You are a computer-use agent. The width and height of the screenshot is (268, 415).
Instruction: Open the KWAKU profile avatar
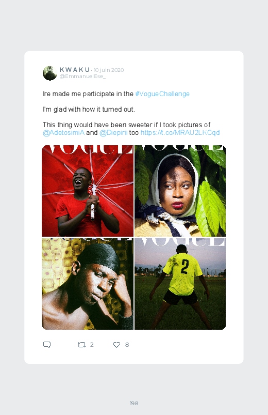[49, 73]
